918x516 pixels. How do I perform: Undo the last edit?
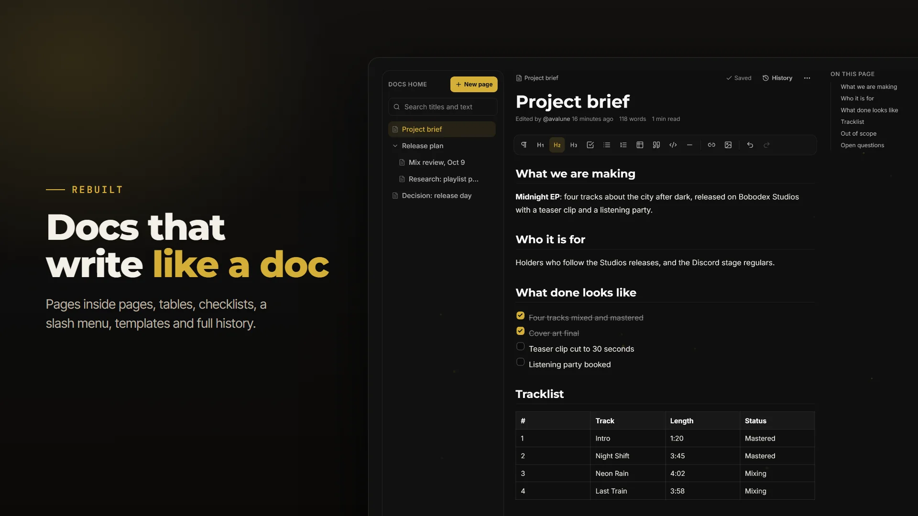[x=750, y=145]
